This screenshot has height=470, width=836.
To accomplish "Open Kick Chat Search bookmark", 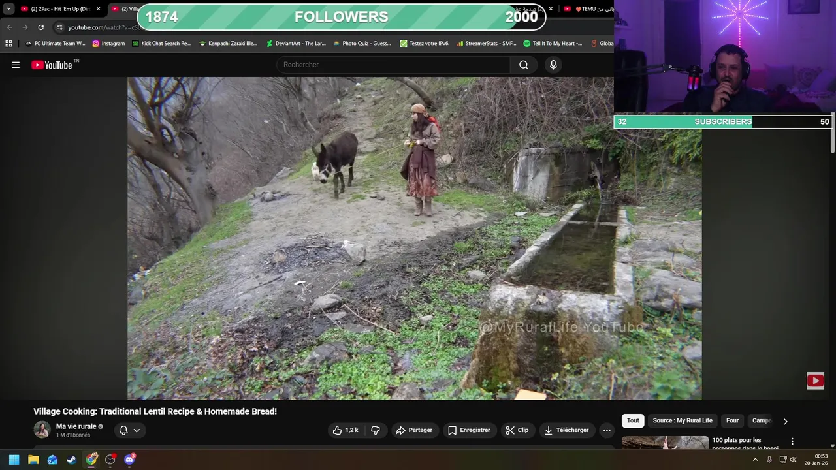I will [161, 44].
